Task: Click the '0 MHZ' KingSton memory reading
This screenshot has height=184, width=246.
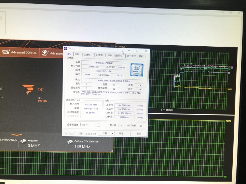Action: 34,146
